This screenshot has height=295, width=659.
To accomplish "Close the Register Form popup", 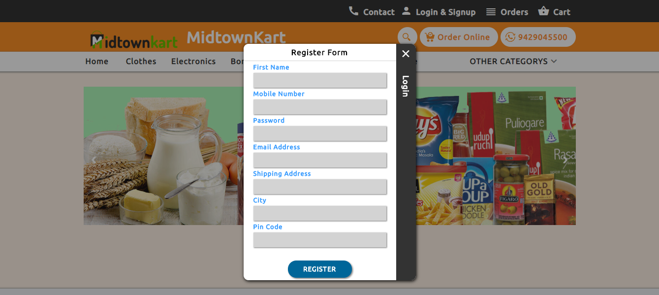I will pos(406,54).
